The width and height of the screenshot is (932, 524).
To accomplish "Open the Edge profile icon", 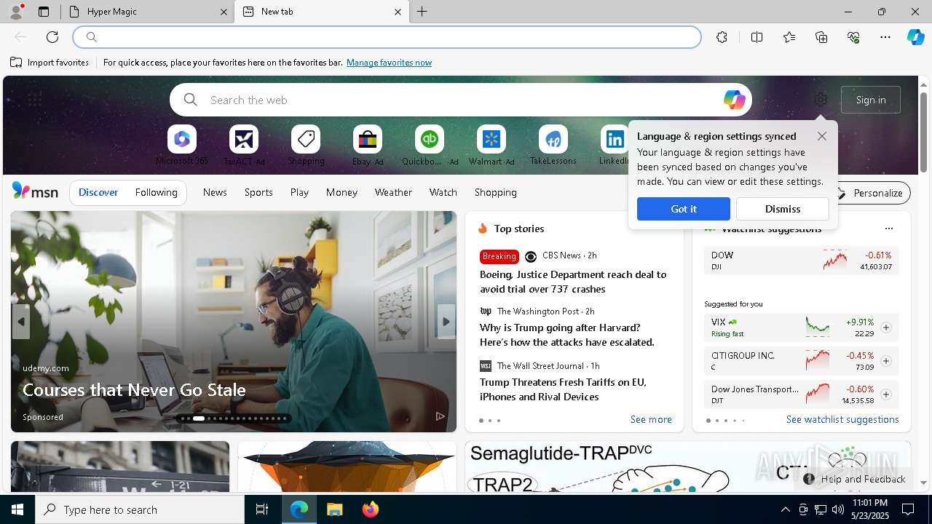I will [x=15, y=12].
